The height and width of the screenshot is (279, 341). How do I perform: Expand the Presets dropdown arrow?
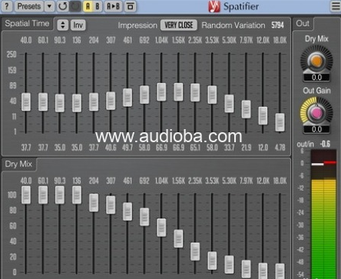coord(49,6)
